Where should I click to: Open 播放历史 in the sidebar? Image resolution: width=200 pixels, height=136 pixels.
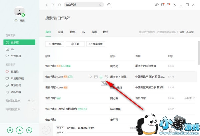[x=13, y=85]
